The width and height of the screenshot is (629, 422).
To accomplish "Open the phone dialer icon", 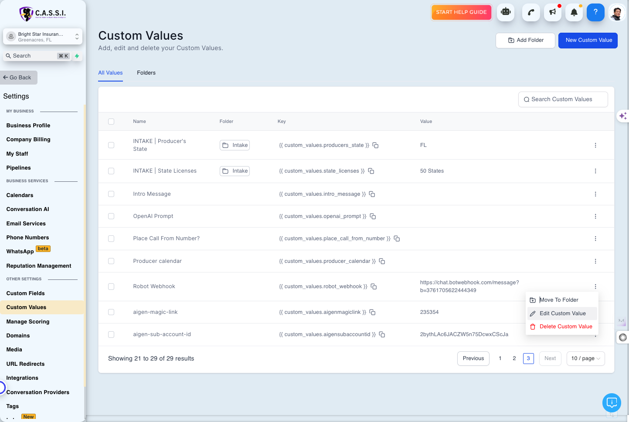I will point(531,12).
